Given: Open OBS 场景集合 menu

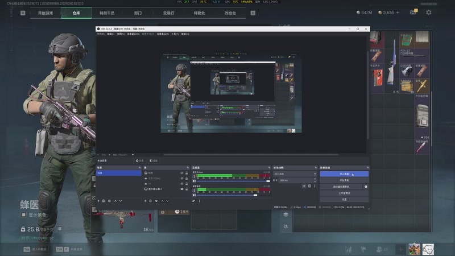Looking at the screenshot, I should (x=163, y=34).
